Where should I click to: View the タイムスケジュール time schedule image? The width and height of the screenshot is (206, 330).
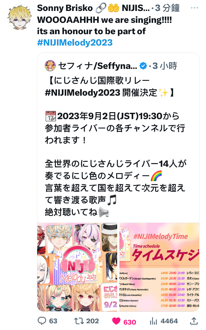click(x=159, y=267)
